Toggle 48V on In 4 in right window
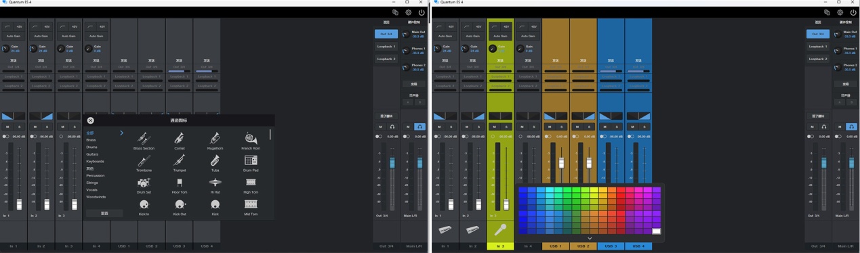 [x=534, y=27]
